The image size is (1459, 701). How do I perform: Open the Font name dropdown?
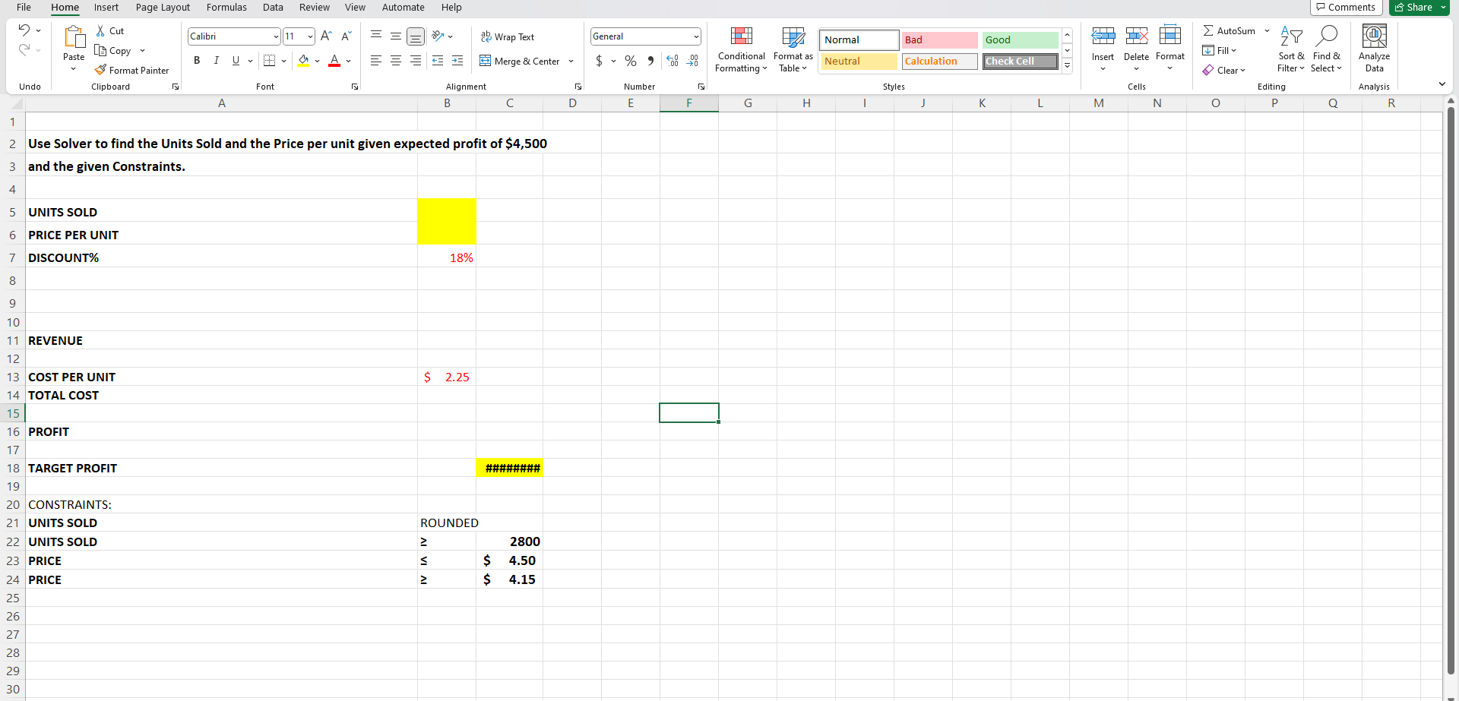(x=275, y=36)
